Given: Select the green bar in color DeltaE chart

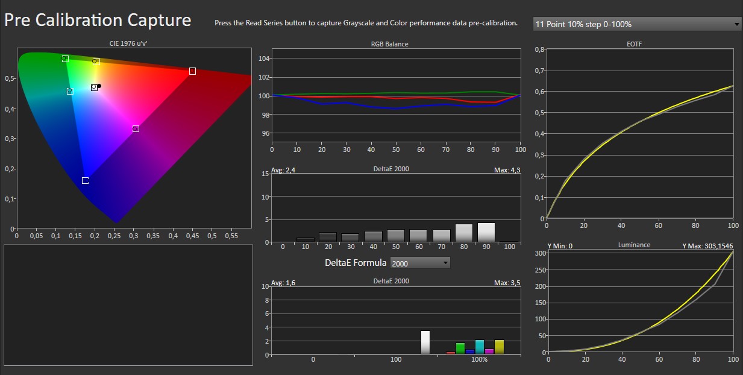Looking at the screenshot, I should point(460,348).
